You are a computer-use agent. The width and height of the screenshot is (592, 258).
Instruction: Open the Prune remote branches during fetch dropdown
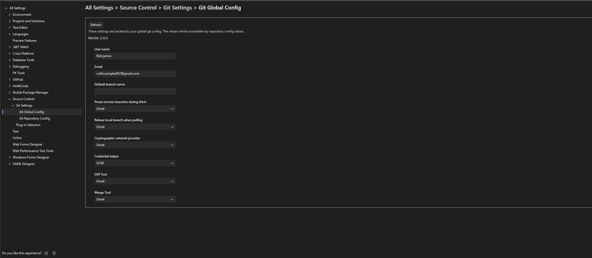click(x=135, y=108)
